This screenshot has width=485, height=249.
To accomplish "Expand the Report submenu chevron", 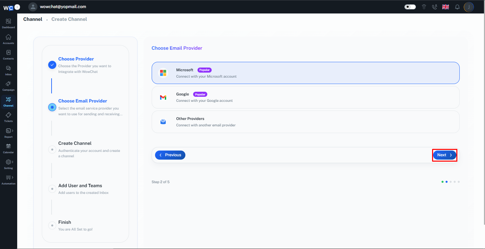I will pos(12,130).
